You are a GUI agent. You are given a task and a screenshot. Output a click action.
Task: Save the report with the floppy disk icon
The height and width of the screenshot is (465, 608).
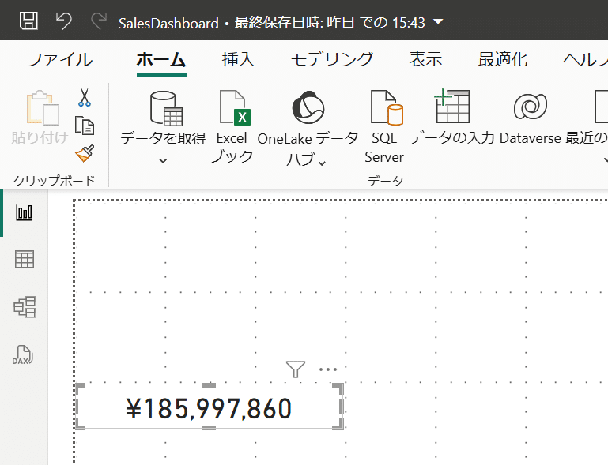pyautogui.click(x=28, y=21)
